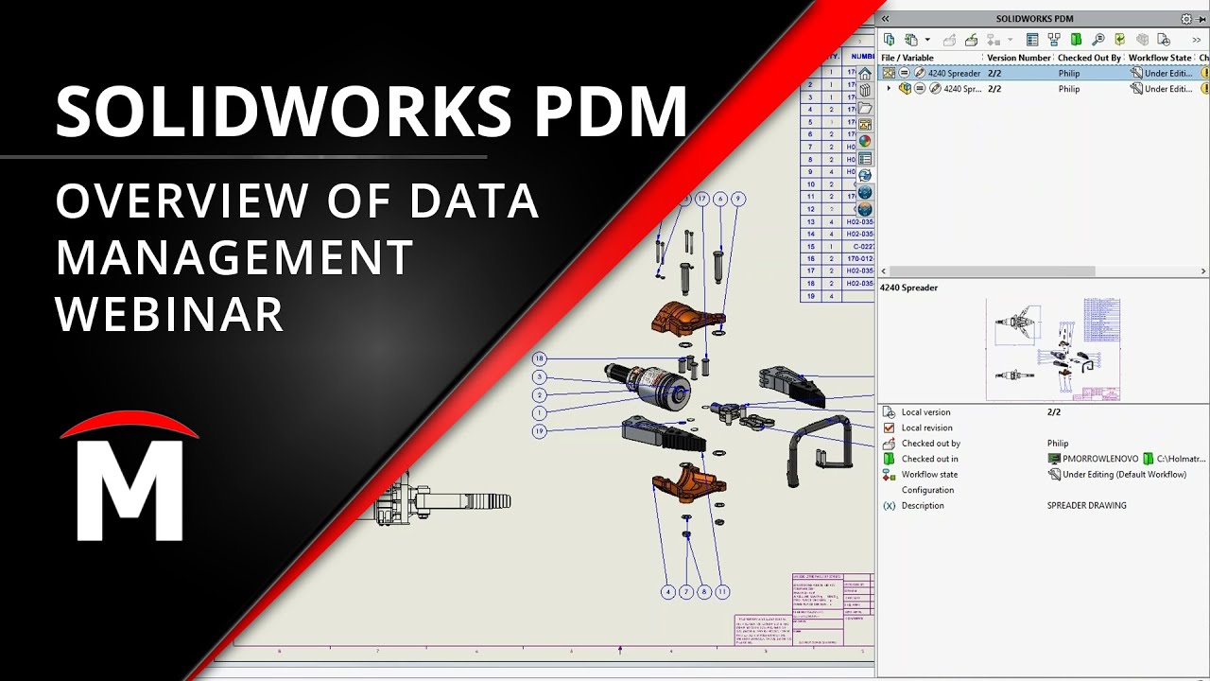Click the Checked out by property row
Image resolution: width=1210 pixels, height=681 pixels.
click(1044, 444)
